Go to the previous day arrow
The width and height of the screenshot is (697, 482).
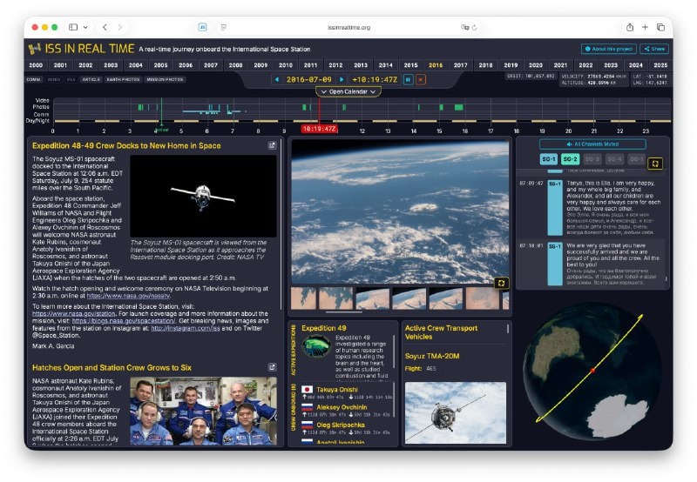(277, 79)
